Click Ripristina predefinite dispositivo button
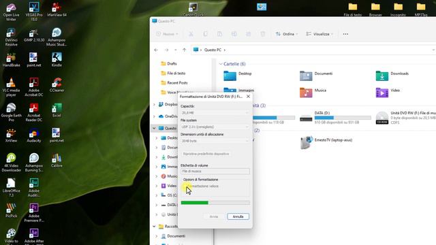This screenshot has width=436, height=245. (x=206, y=154)
